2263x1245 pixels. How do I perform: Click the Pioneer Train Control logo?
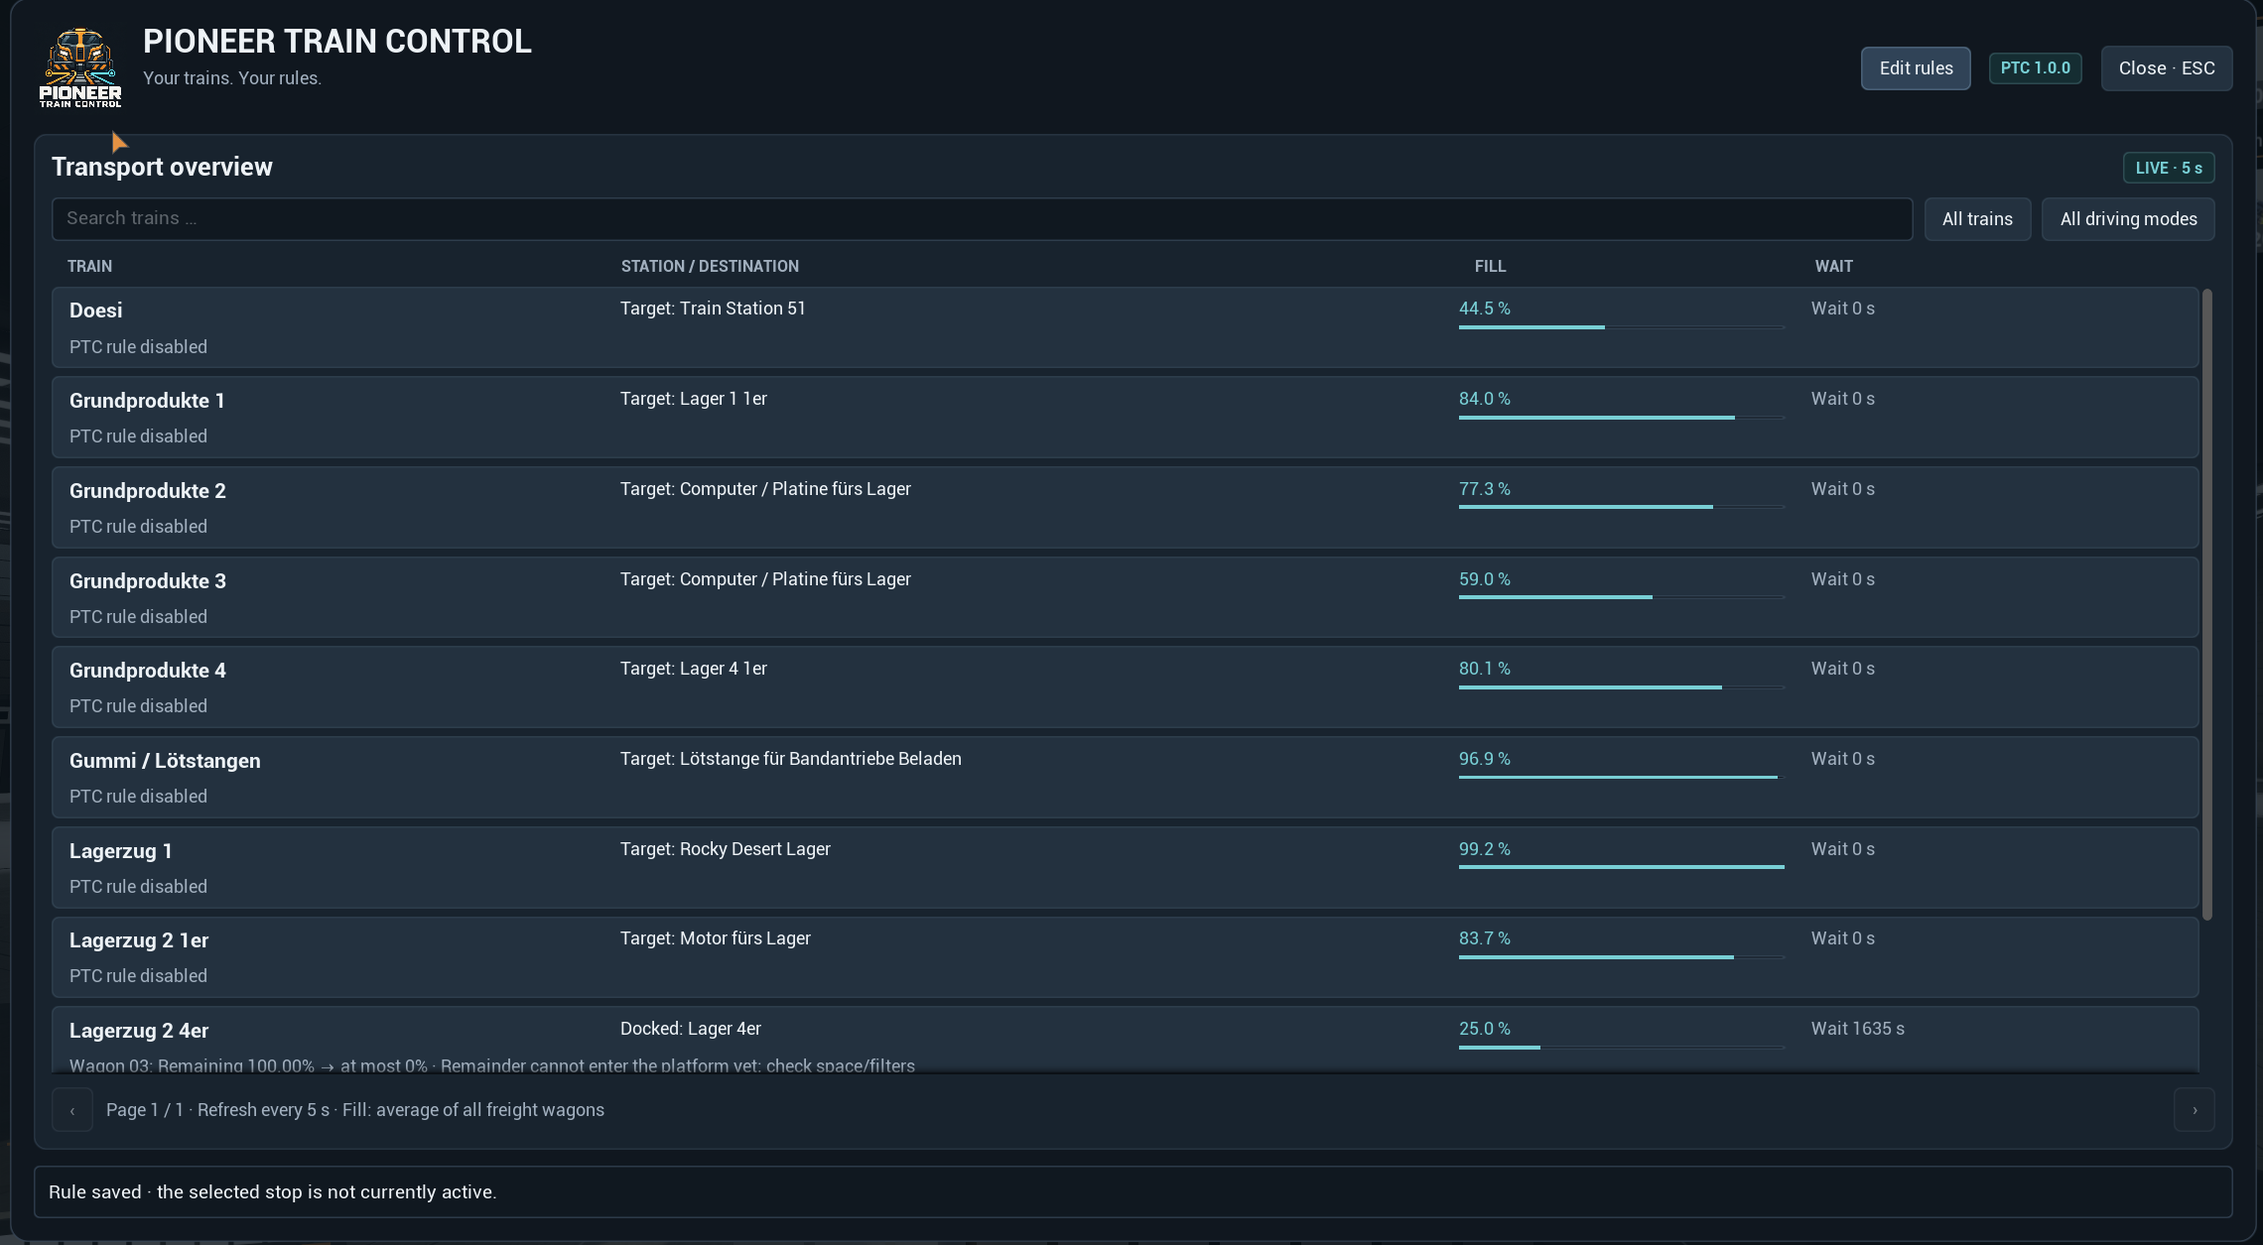(x=80, y=67)
